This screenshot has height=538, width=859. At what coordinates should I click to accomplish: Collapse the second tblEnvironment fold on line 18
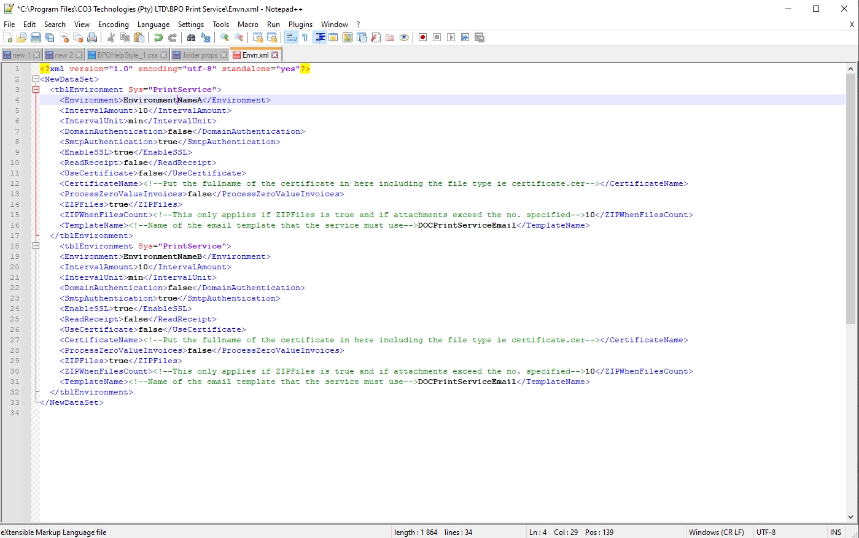click(36, 246)
